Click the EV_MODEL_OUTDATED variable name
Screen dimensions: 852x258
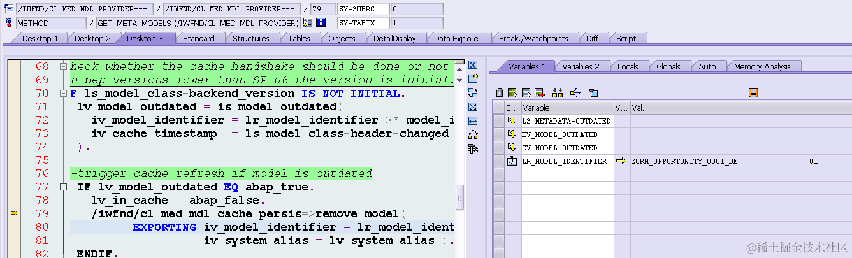(560, 134)
